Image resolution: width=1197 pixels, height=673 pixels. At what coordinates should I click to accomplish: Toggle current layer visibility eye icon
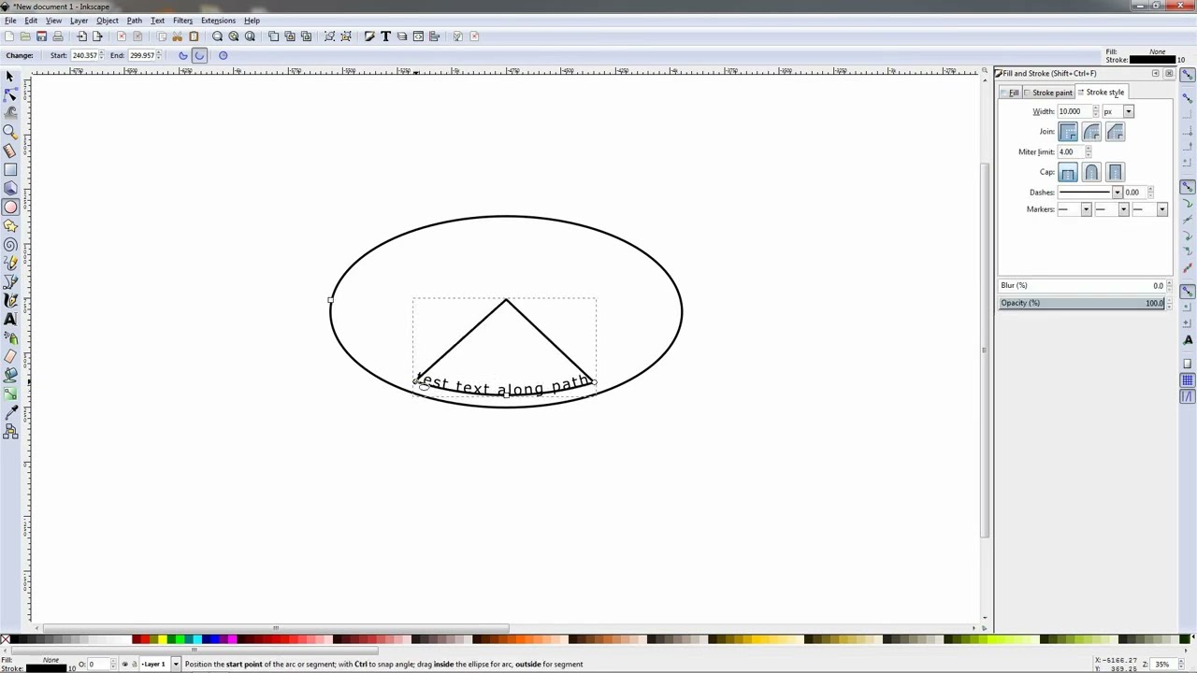[x=124, y=665]
